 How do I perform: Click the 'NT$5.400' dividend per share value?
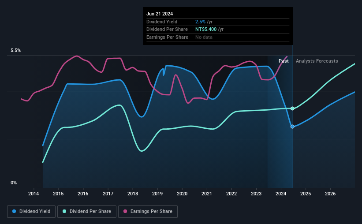pyautogui.click(x=206, y=30)
